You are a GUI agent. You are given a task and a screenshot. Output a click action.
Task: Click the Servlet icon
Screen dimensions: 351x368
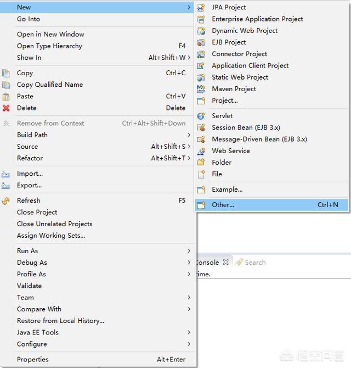click(x=201, y=116)
